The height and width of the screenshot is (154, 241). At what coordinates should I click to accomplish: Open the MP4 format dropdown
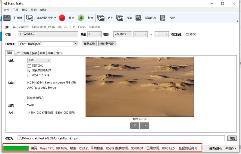pyautogui.click(x=39, y=60)
